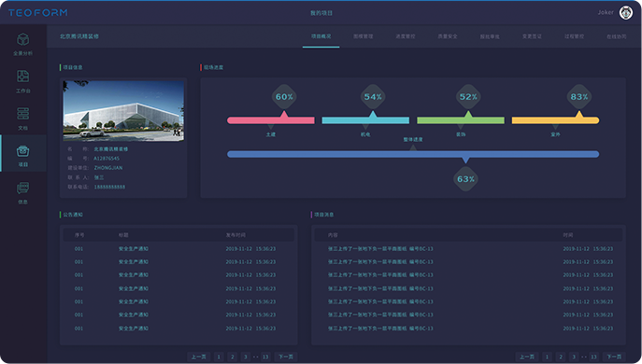642x364 pixels.
Task: Switch to the 项目概况 tab
Action: [x=321, y=36]
